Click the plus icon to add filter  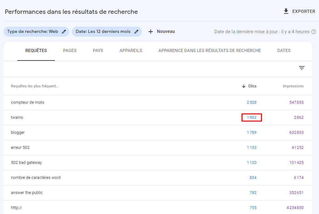151,32
